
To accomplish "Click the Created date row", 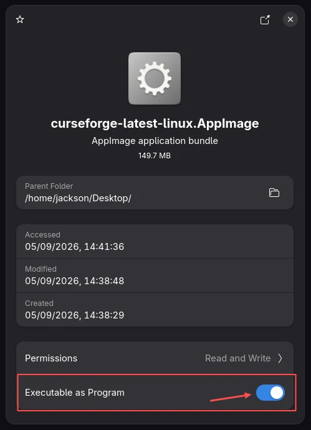I will click(155, 310).
